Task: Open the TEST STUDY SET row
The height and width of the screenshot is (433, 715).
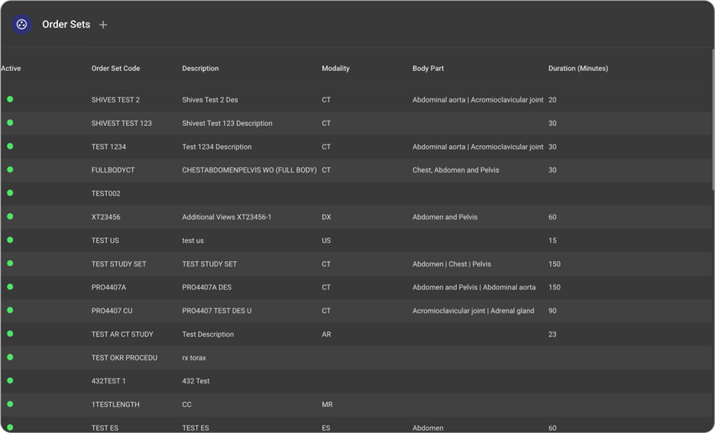Action: pos(118,264)
